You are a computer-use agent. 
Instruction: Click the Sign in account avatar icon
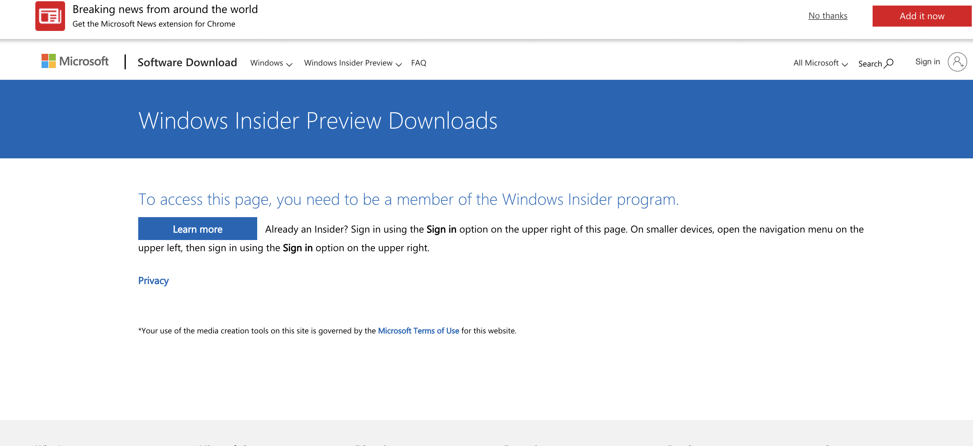pos(957,62)
